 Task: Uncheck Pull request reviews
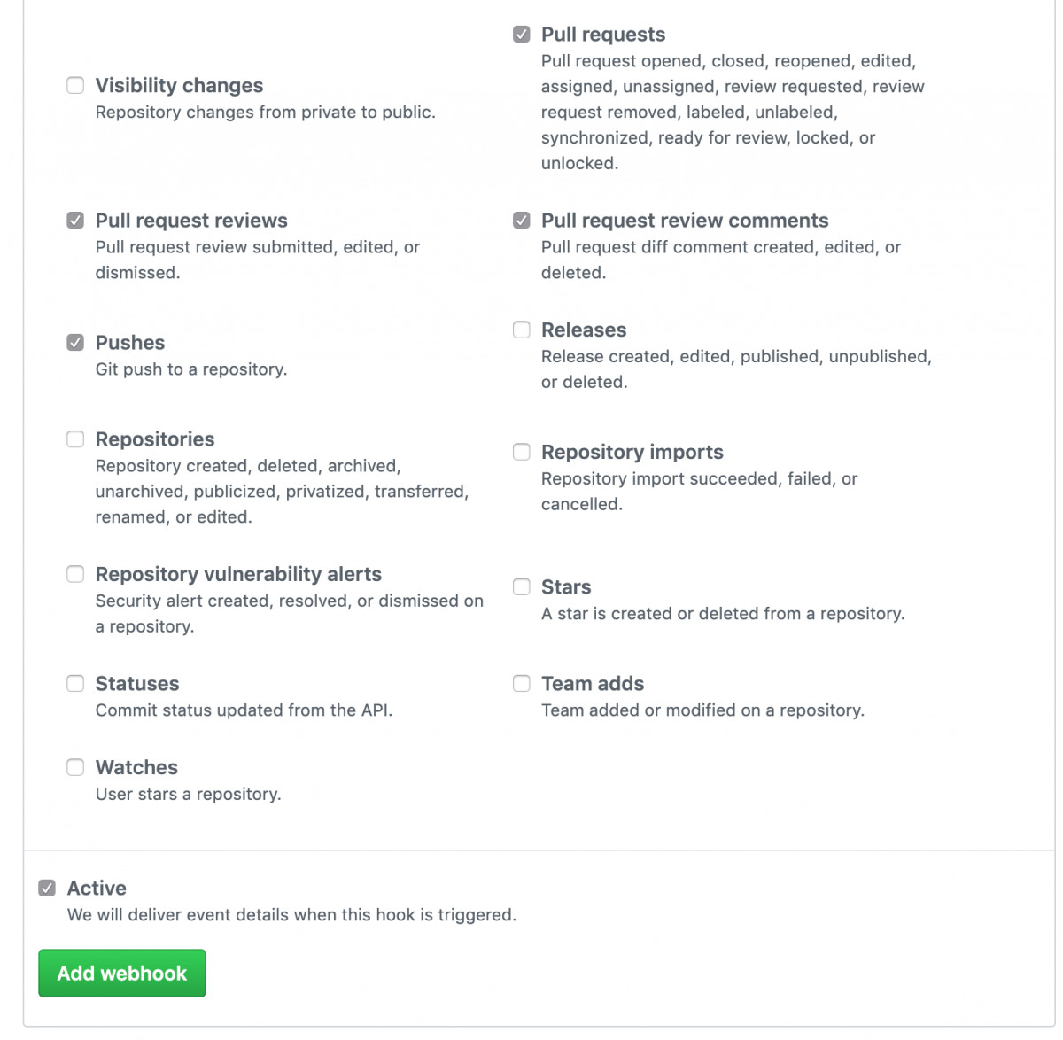coord(75,220)
